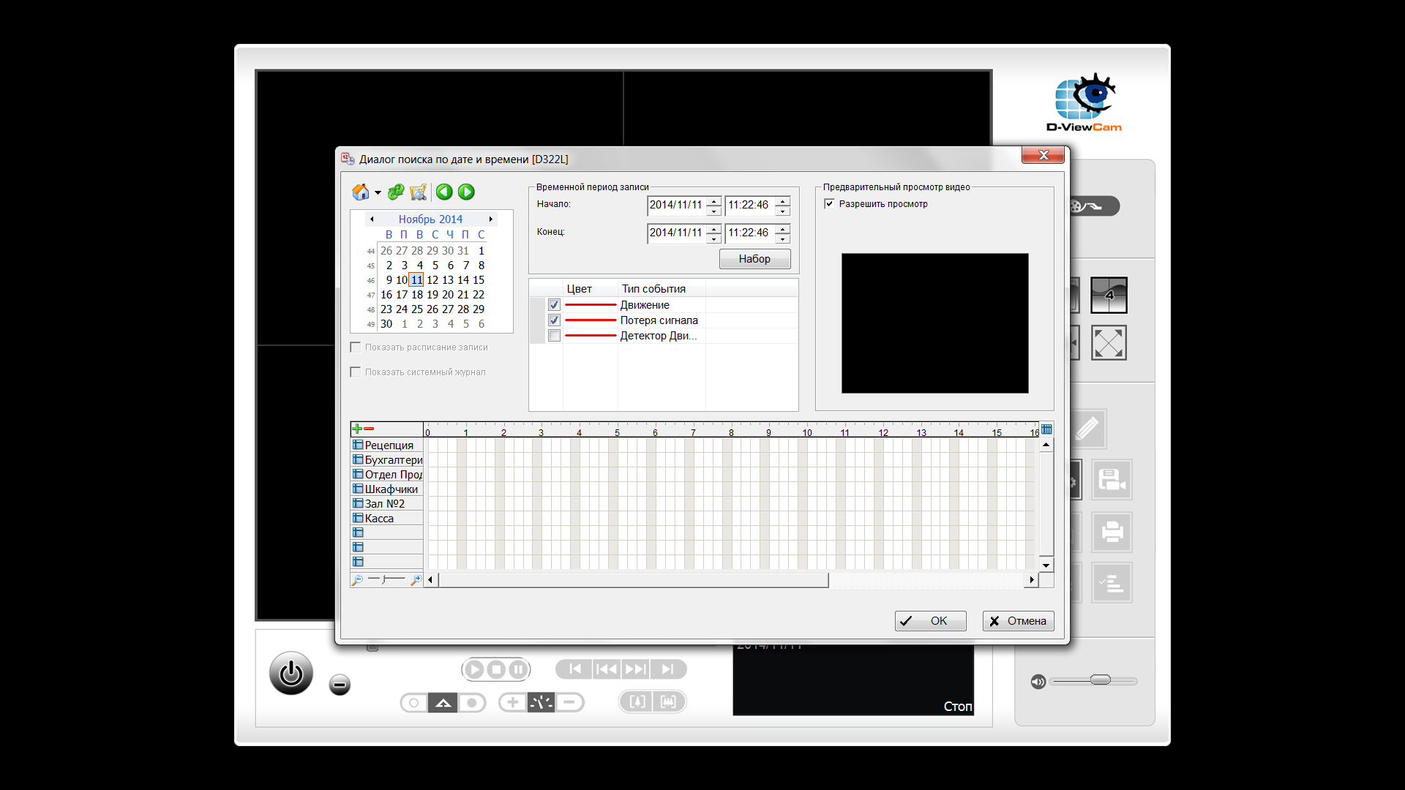1405x790 pixels.
Task: Click the green previous arrow icon
Action: coord(444,192)
